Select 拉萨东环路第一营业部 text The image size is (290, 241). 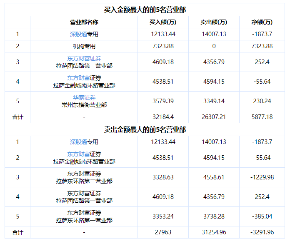tap(84, 220)
